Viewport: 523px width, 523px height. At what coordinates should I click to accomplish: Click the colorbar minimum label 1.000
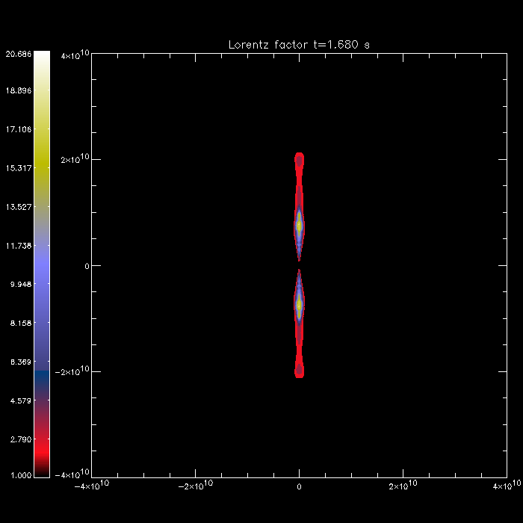21,475
